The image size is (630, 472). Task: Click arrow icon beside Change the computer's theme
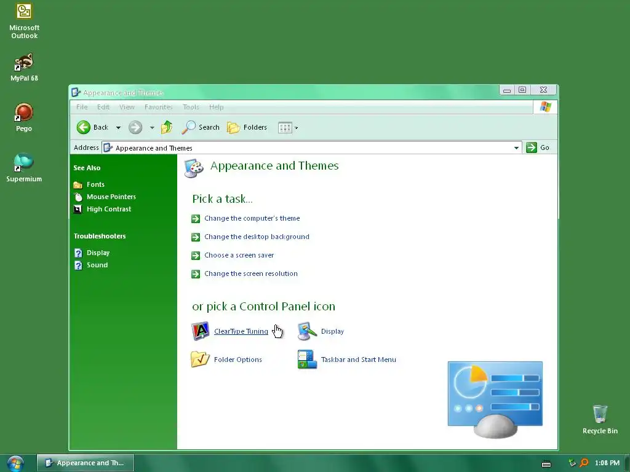[x=196, y=218]
